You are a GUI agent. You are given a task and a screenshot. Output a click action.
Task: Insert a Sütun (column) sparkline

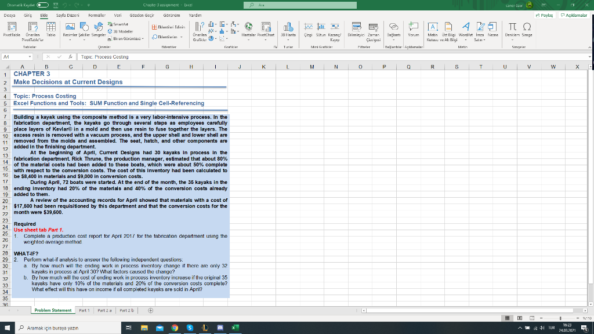pyautogui.click(x=321, y=30)
